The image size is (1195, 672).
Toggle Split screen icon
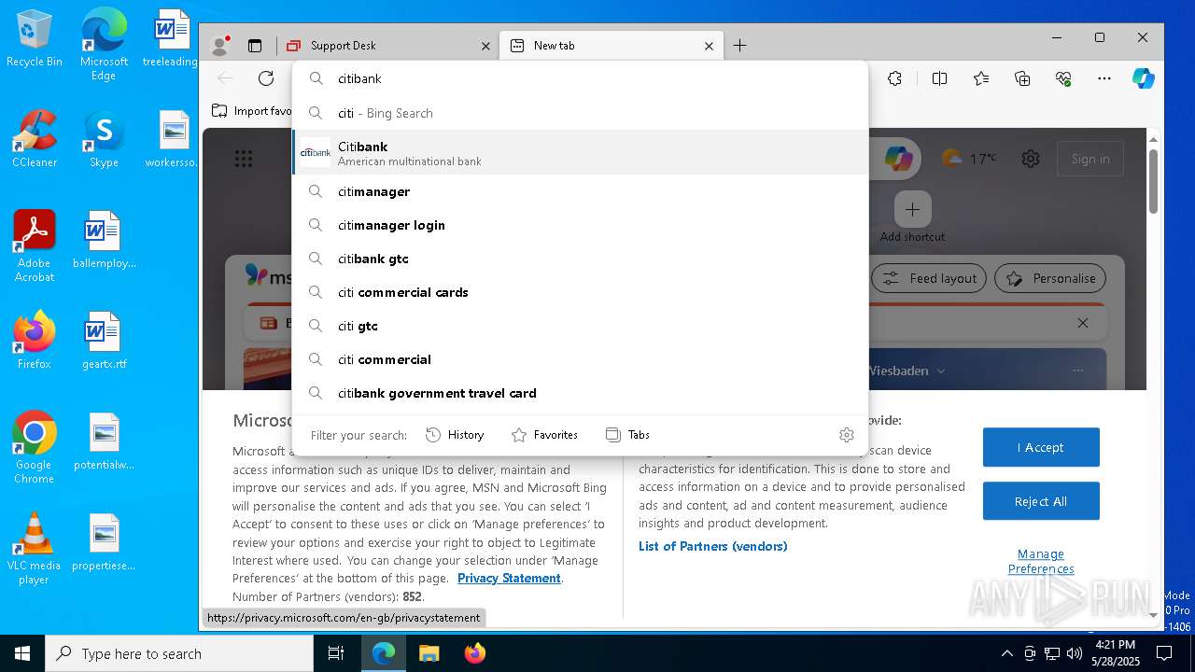(939, 78)
